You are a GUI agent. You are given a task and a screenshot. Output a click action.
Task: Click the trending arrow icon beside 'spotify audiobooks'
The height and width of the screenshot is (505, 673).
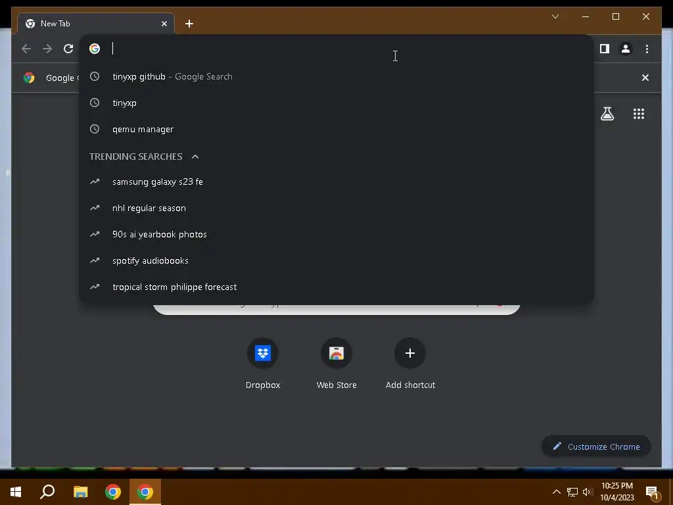pos(95,260)
